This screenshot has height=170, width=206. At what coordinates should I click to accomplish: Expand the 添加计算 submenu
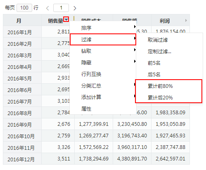pyautogui.click(x=103, y=97)
